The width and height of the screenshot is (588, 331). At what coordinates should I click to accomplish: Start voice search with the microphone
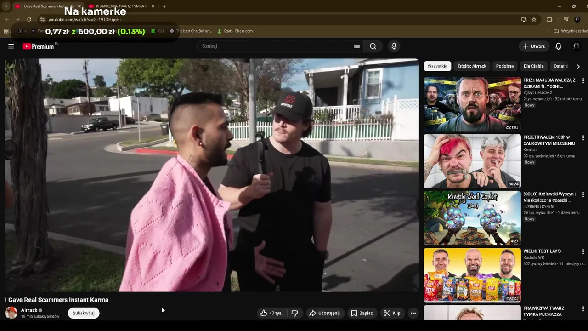(394, 46)
